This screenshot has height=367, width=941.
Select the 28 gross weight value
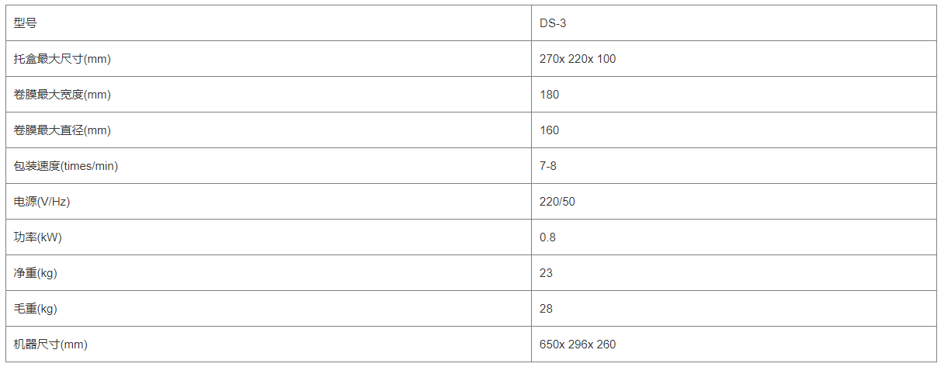coord(546,309)
